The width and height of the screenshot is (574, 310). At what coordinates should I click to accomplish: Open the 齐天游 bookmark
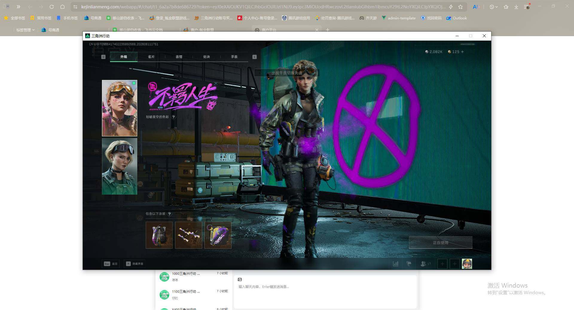pos(368,18)
